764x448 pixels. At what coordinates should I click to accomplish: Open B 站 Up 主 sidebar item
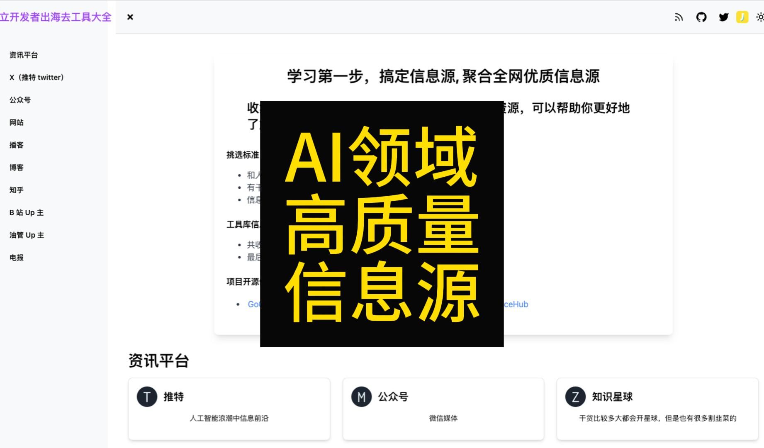click(x=27, y=212)
